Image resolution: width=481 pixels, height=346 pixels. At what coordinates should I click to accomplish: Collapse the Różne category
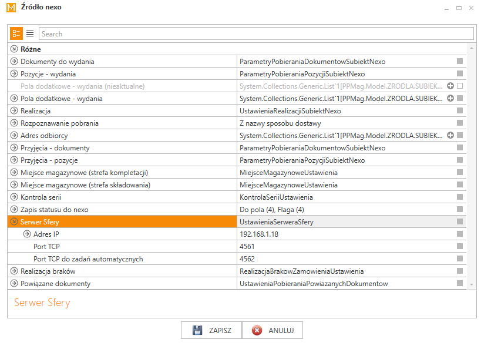tap(14, 49)
